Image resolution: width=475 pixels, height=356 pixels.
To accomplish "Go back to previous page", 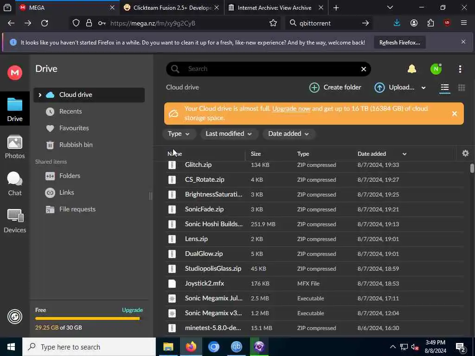I will click(11, 23).
